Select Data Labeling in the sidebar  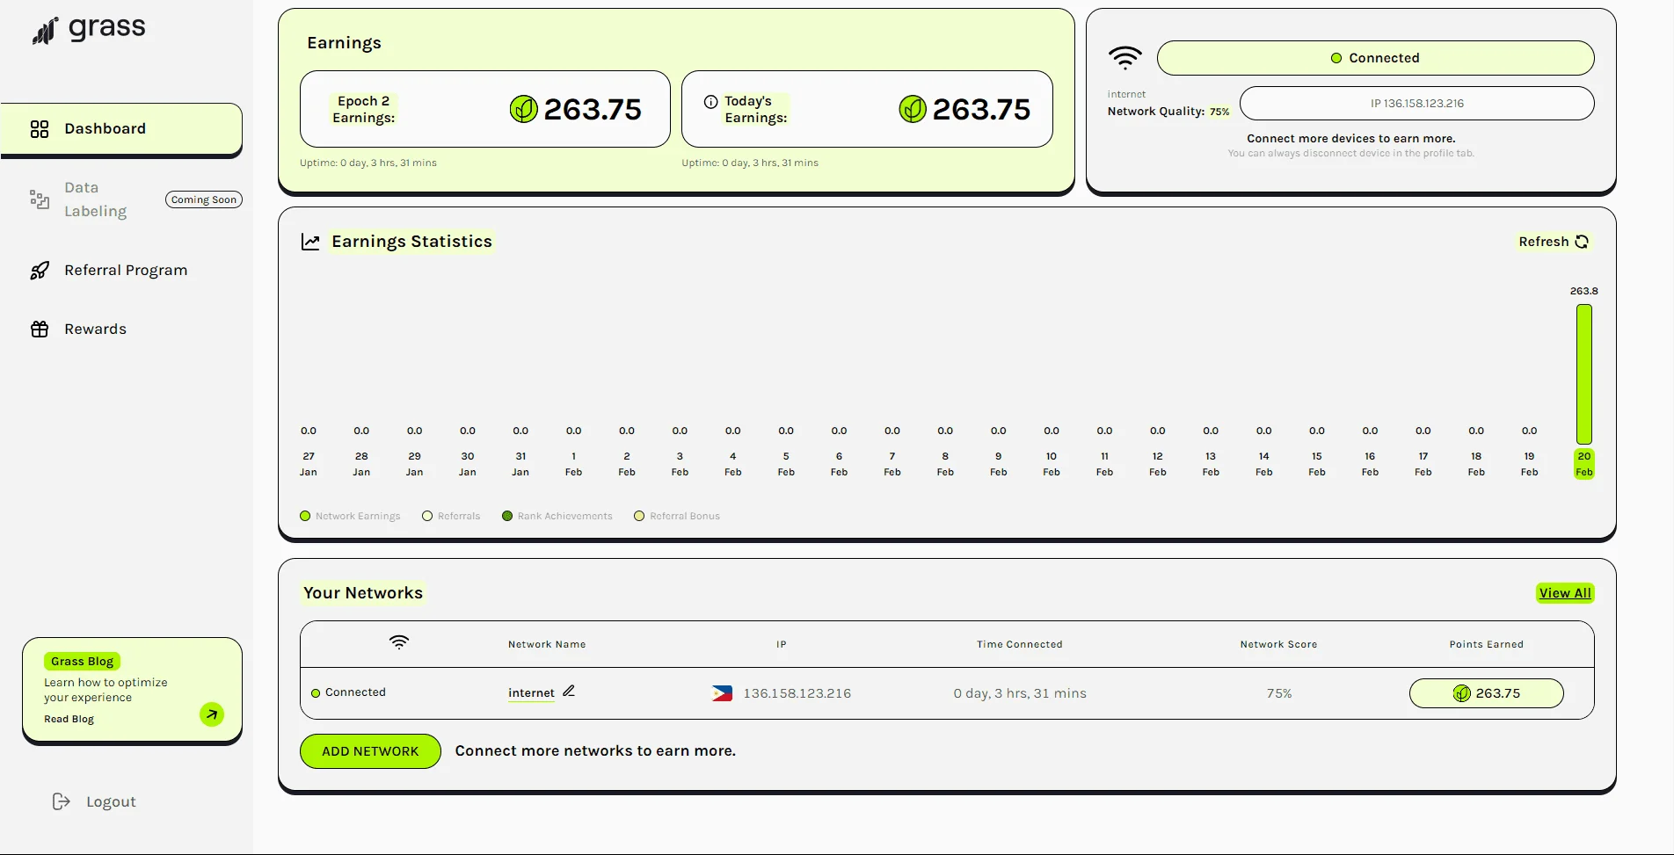click(x=96, y=199)
